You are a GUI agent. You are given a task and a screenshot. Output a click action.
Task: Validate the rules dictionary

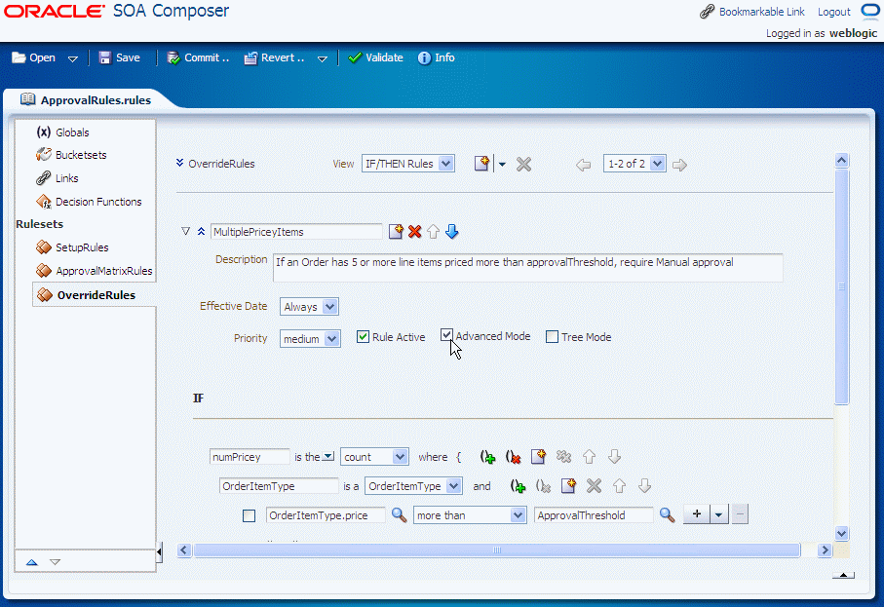coord(375,57)
